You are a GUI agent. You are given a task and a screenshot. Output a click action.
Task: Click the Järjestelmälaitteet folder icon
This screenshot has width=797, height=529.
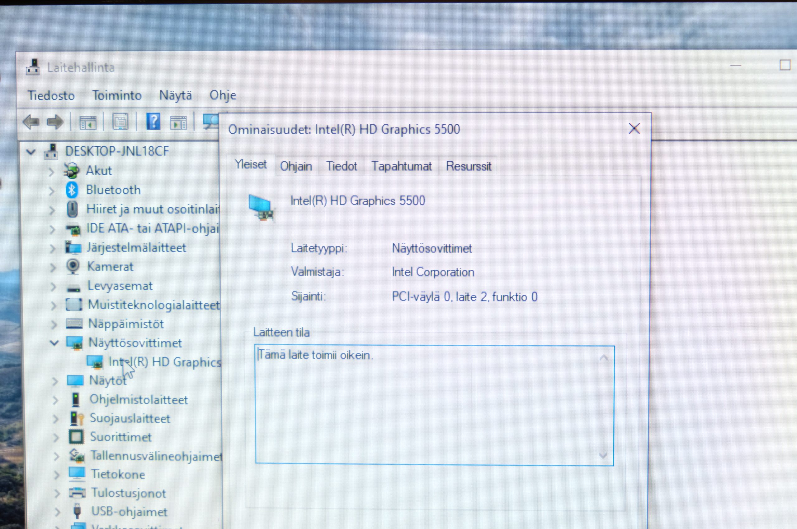click(73, 248)
